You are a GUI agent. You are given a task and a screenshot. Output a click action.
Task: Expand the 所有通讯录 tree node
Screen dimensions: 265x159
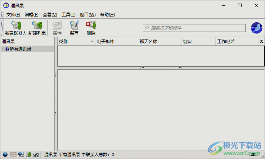coord(3,49)
